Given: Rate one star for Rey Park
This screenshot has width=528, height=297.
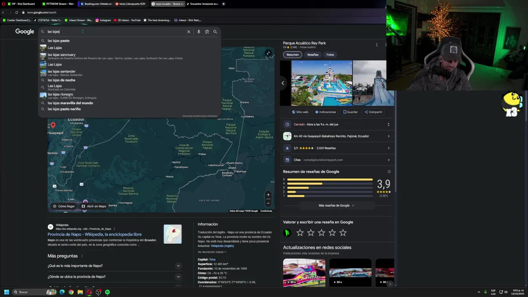Looking at the screenshot, I should pyautogui.click(x=300, y=233).
